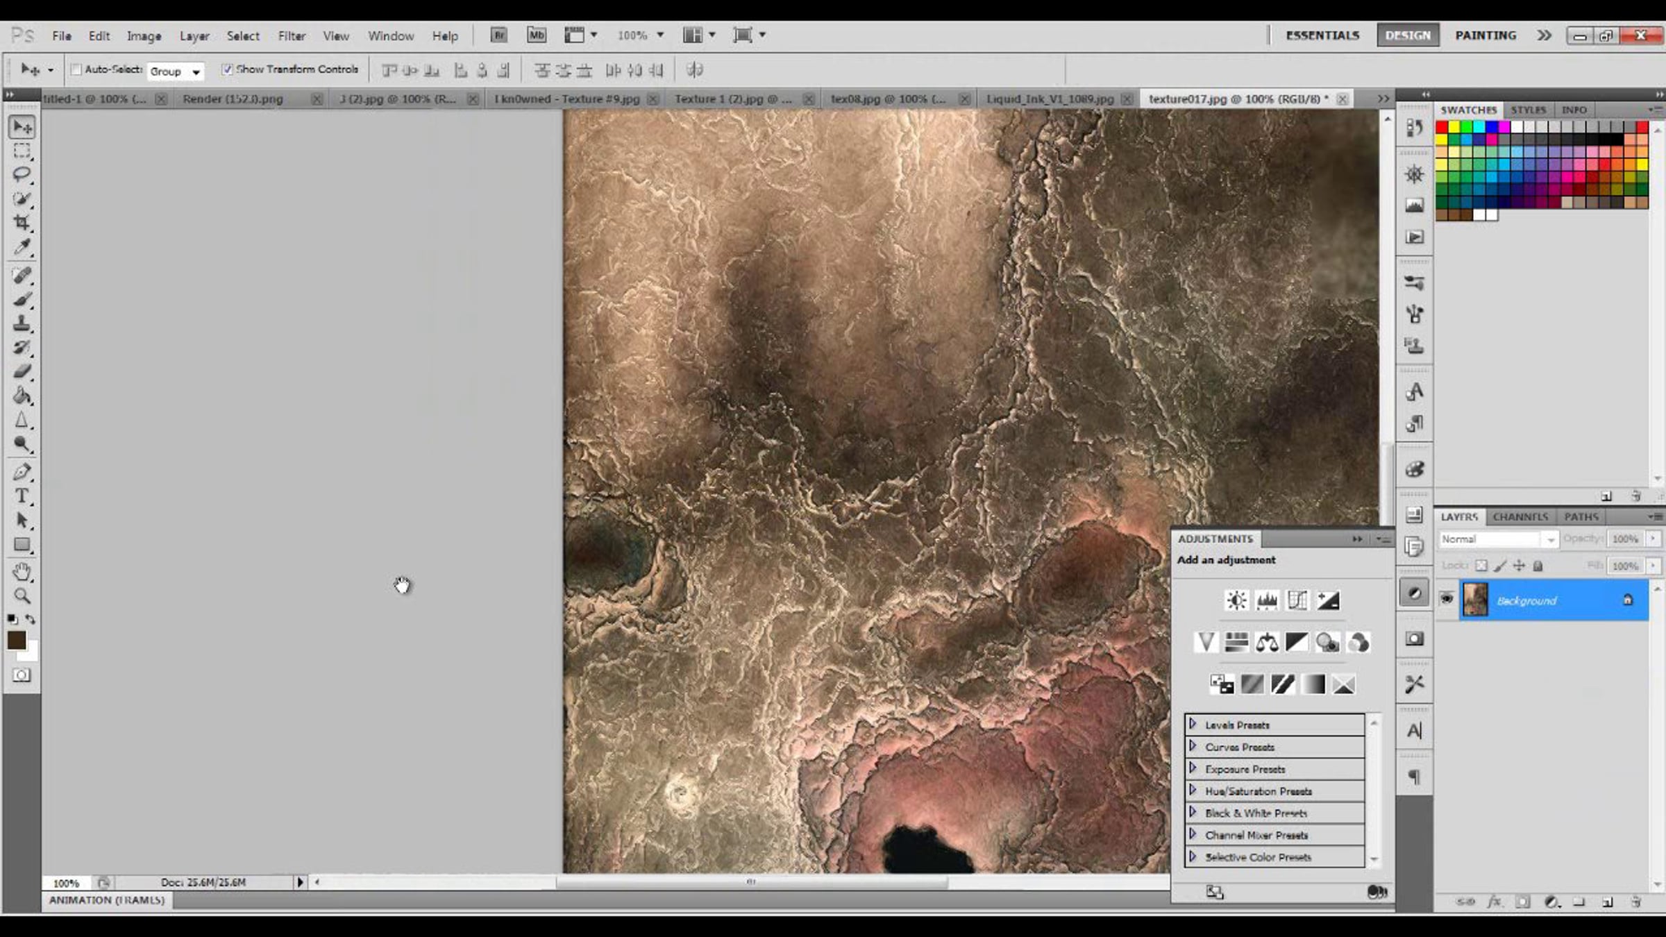The image size is (1666, 937).
Task: Enable the Auto-Select checkbox
Action: point(76,69)
